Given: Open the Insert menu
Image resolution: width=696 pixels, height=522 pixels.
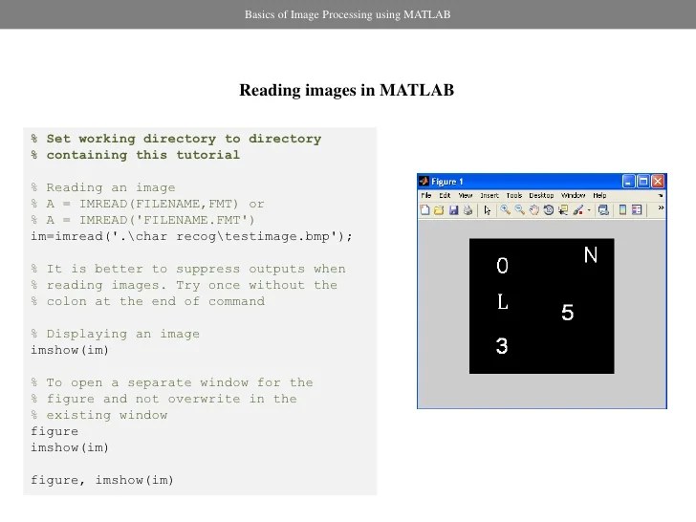Looking at the screenshot, I should coord(489,195).
